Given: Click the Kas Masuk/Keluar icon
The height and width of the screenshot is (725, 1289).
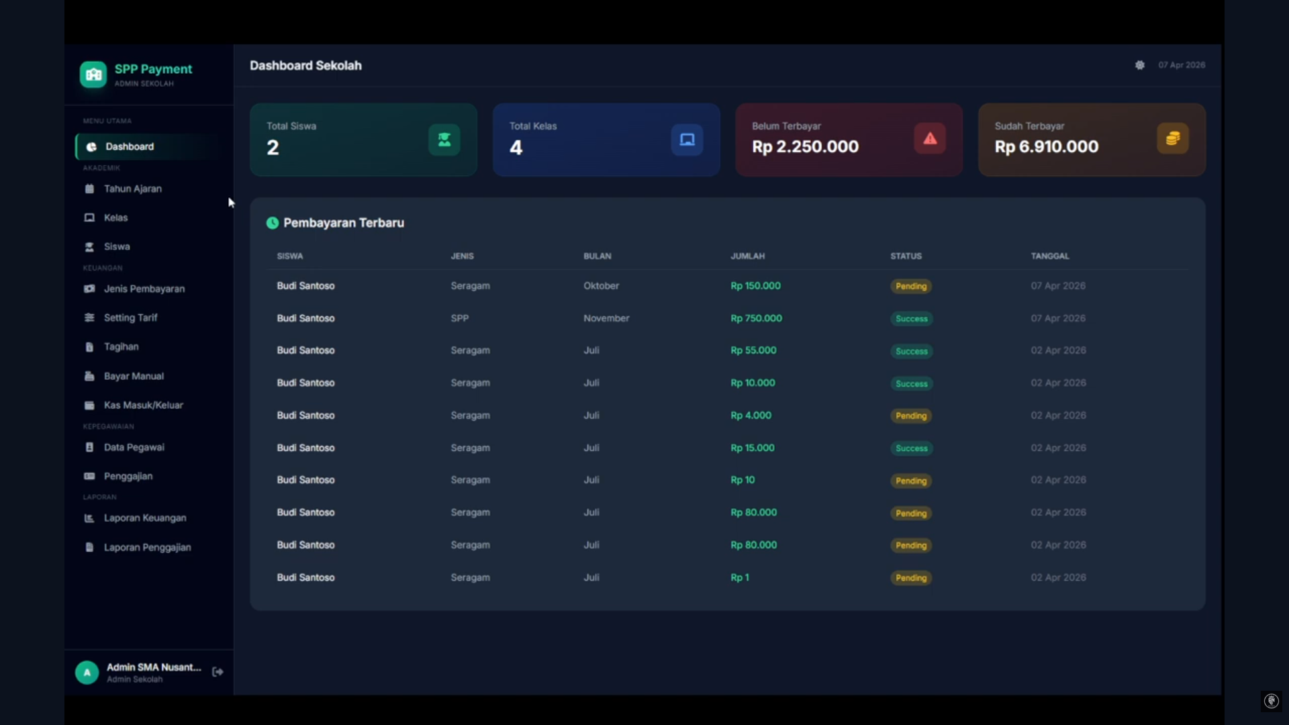Looking at the screenshot, I should (x=89, y=405).
